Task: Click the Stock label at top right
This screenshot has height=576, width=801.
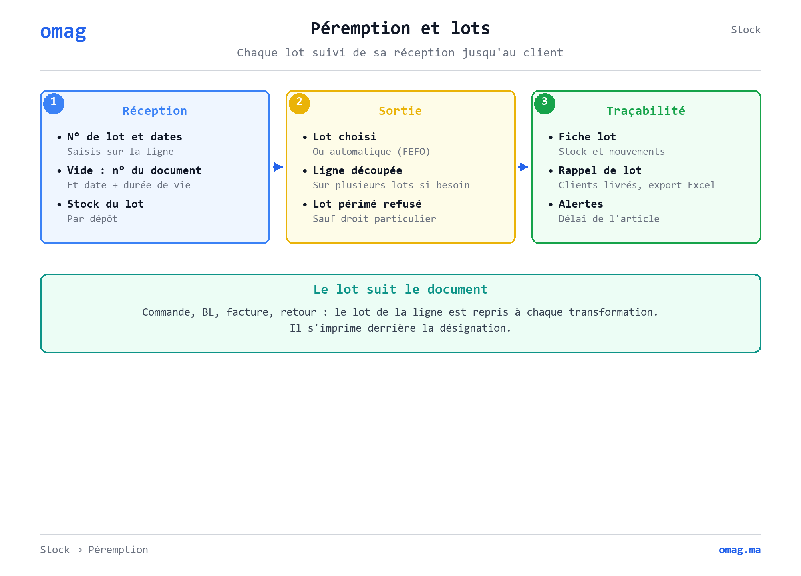Action: pos(745,30)
